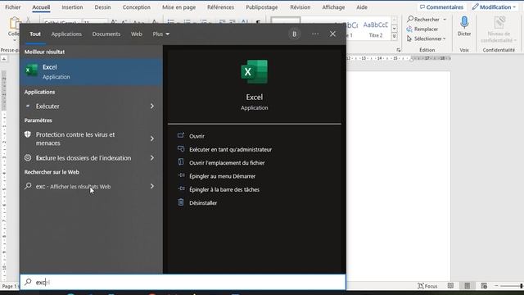Click the large Excel icon in preview
The width and height of the screenshot is (524, 295).
[255, 71]
